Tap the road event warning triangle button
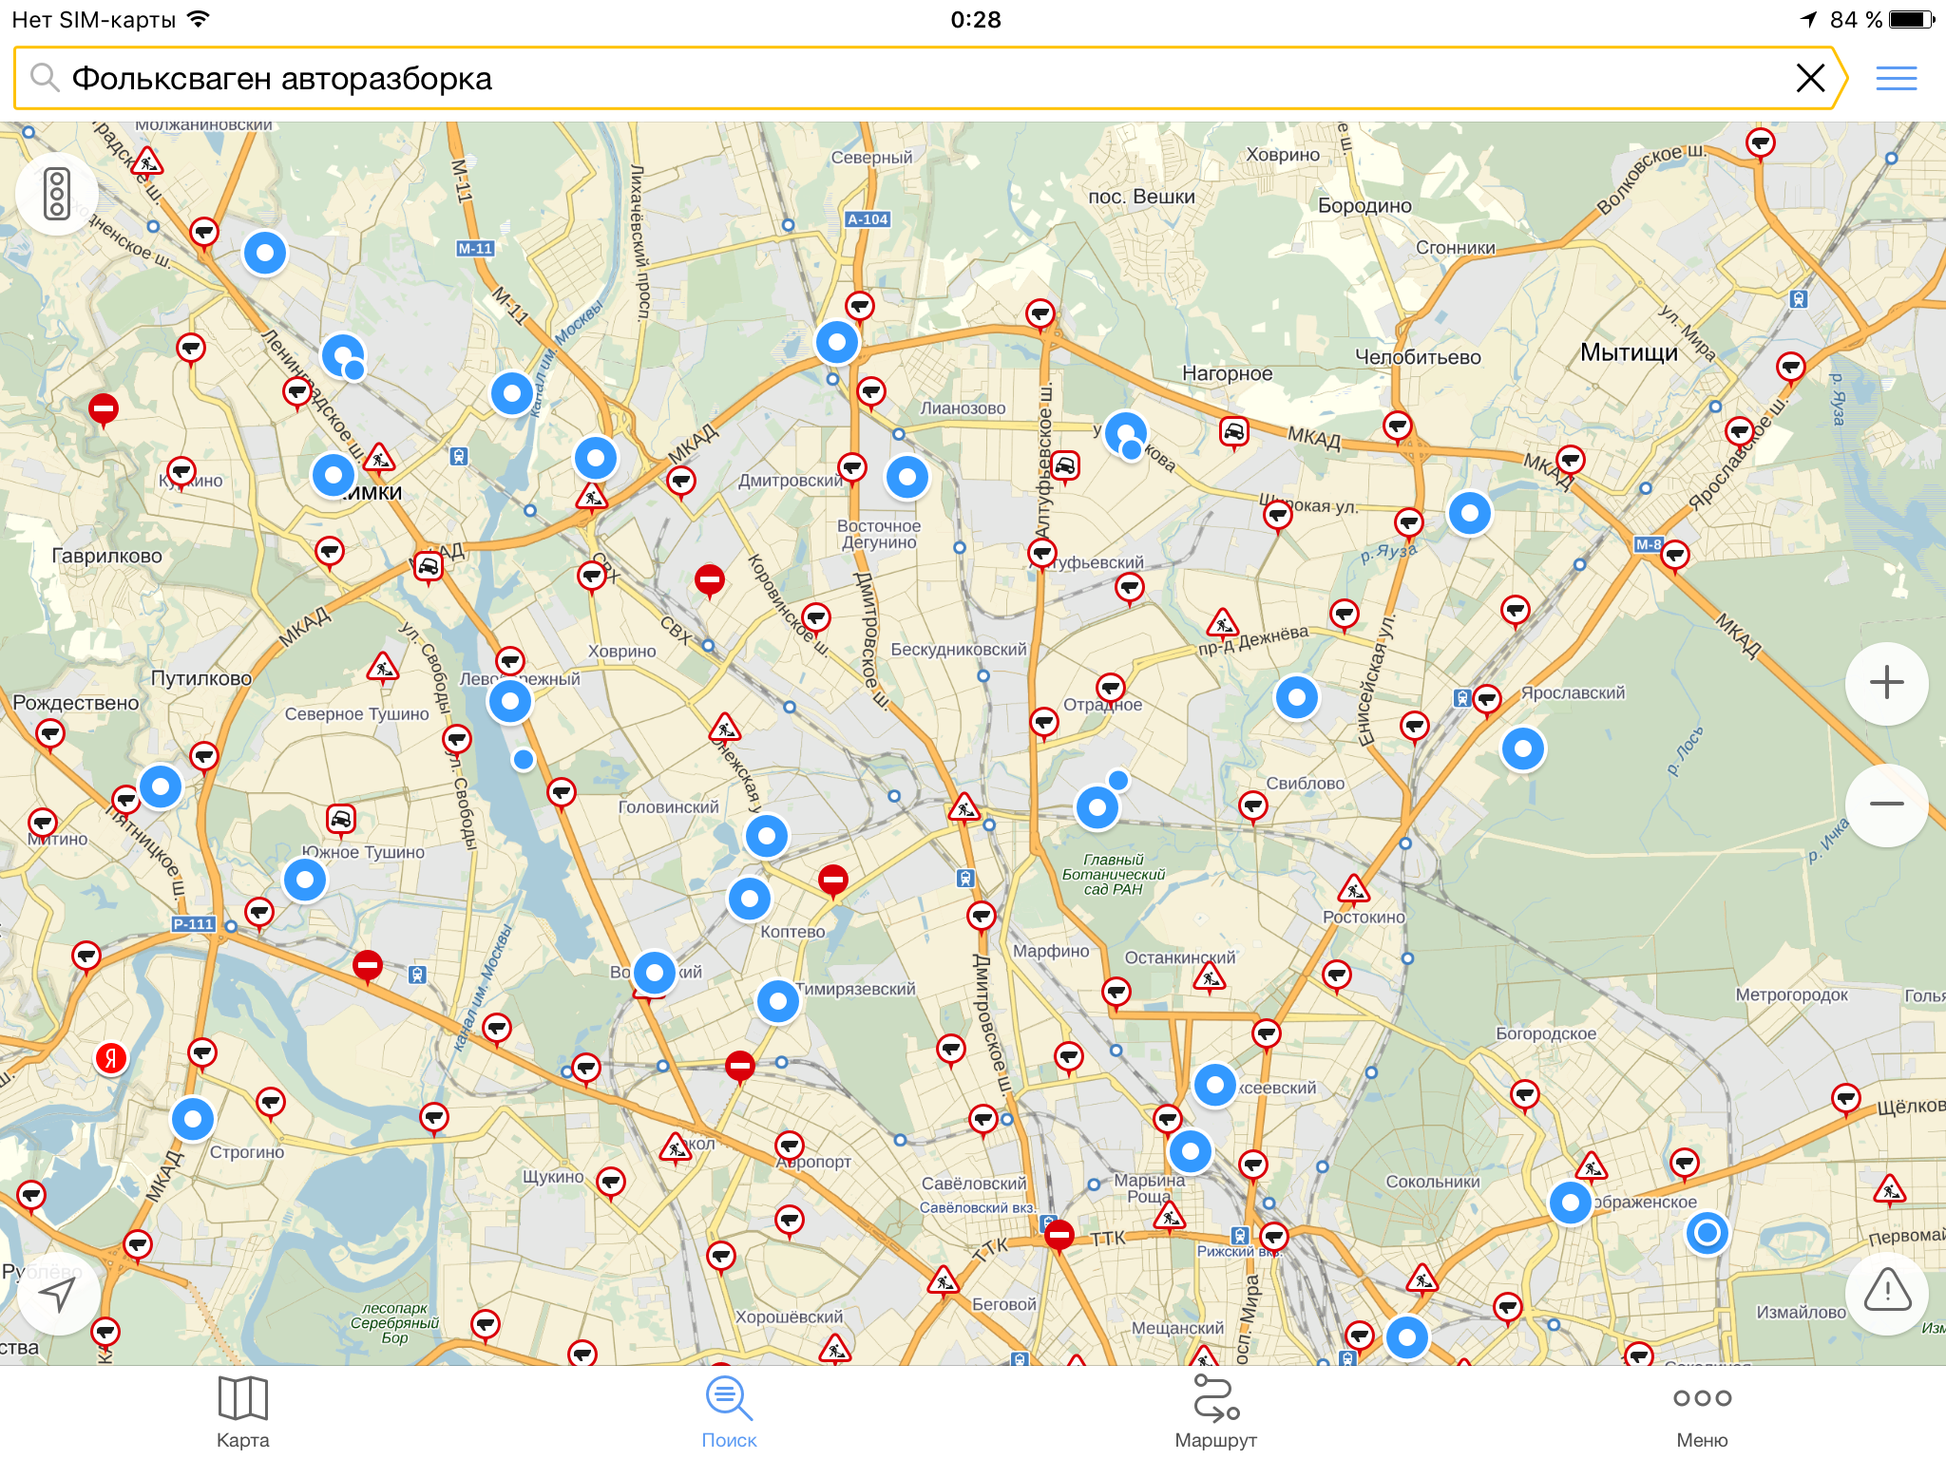1946x1459 pixels. pos(1886,1292)
